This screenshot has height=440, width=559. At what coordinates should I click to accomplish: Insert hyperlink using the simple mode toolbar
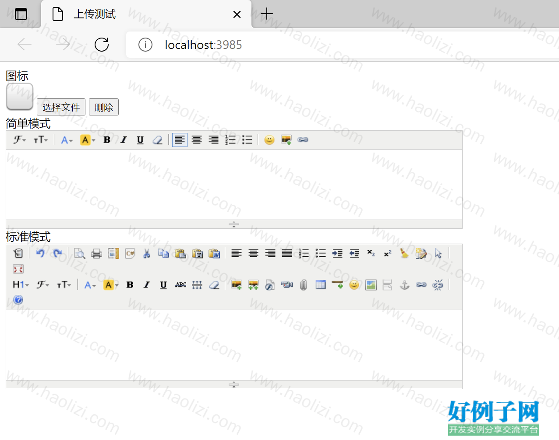pos(303,140)
